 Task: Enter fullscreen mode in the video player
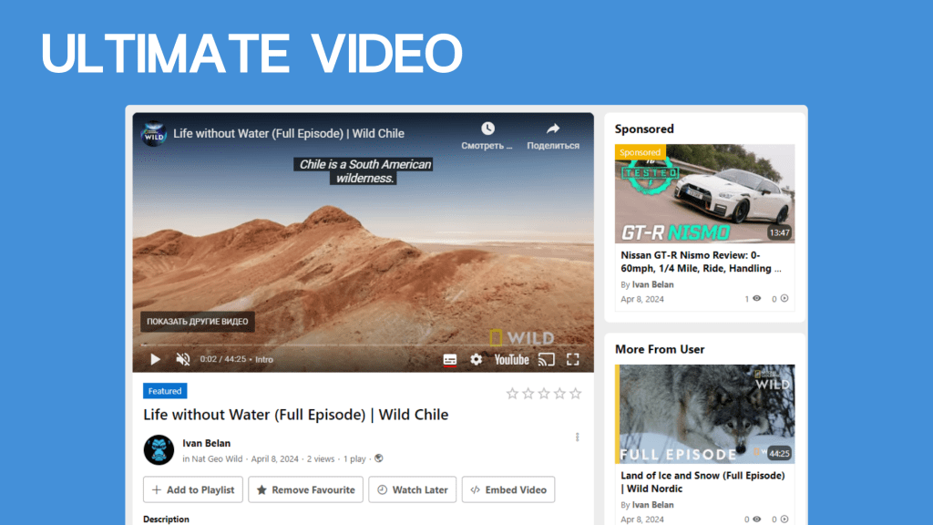[x=573, y=359]
